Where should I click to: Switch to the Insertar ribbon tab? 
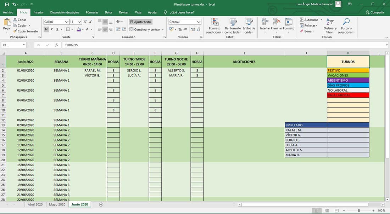[39, 12]
